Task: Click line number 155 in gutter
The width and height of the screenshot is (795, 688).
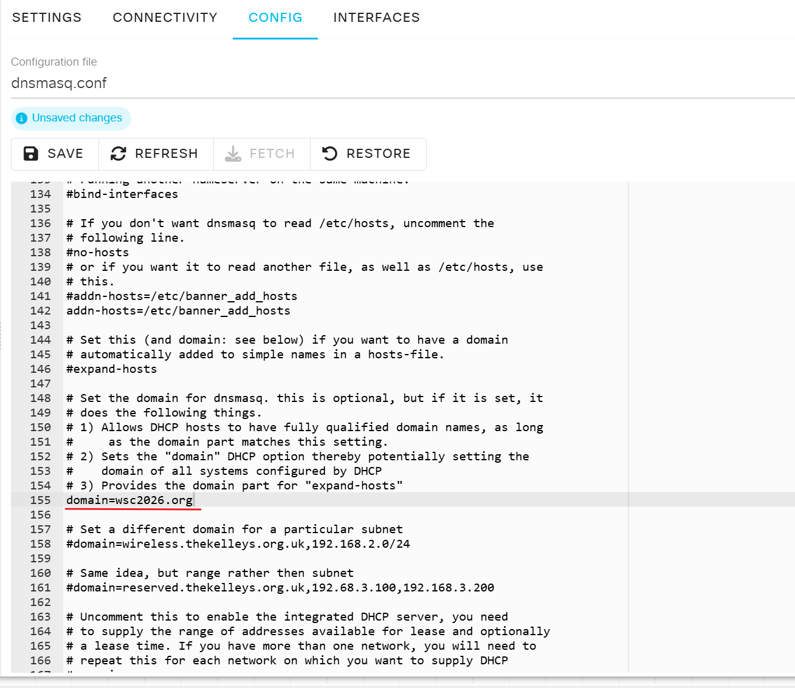Action: coord(41,500)
